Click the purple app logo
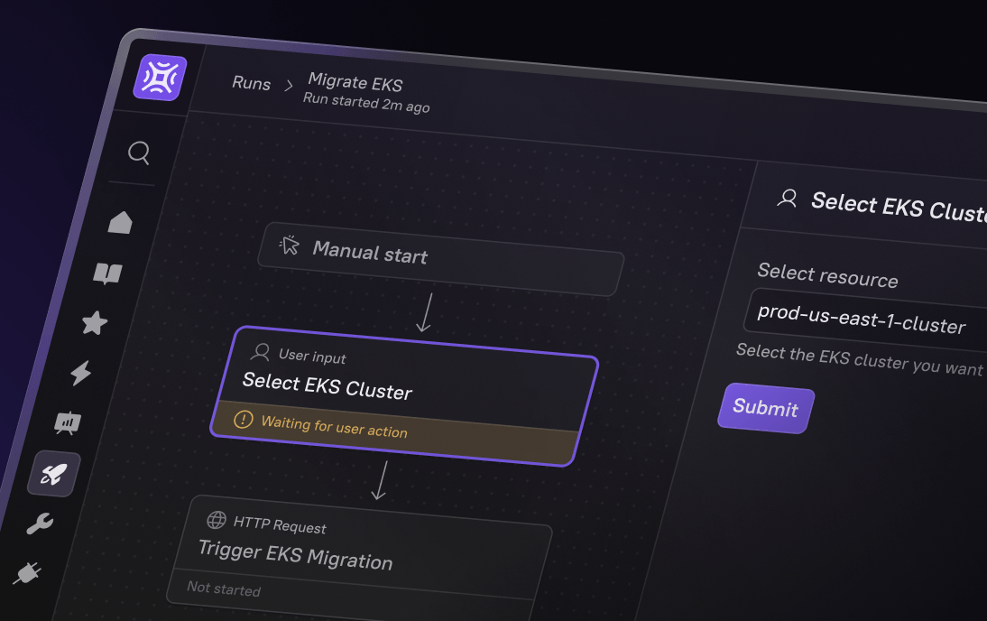Screen dimensions: 987x621 [160, 78]
